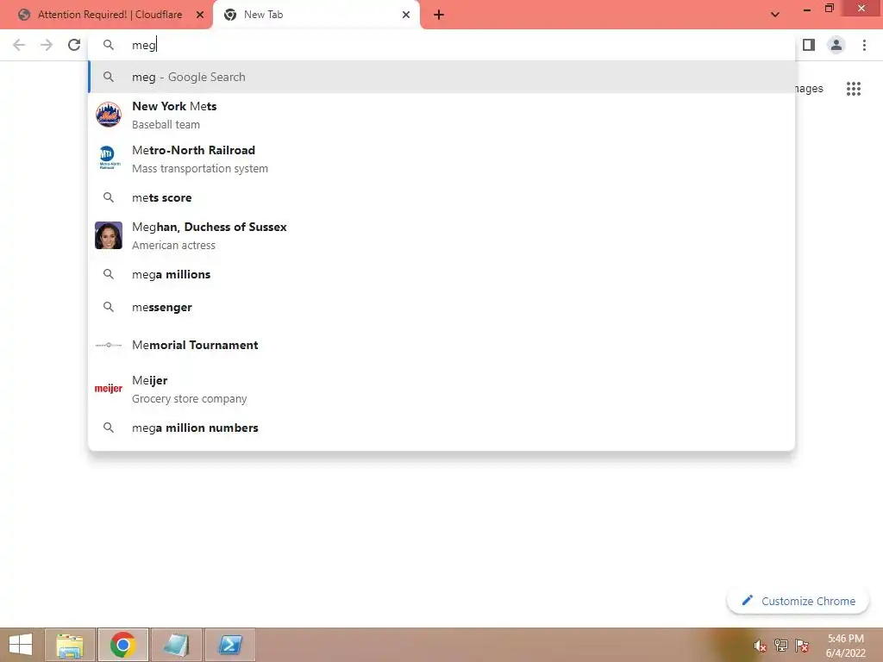The image size is (883, 662).
Task: Select the New Tab tab
Action: [x=316, y=15]
